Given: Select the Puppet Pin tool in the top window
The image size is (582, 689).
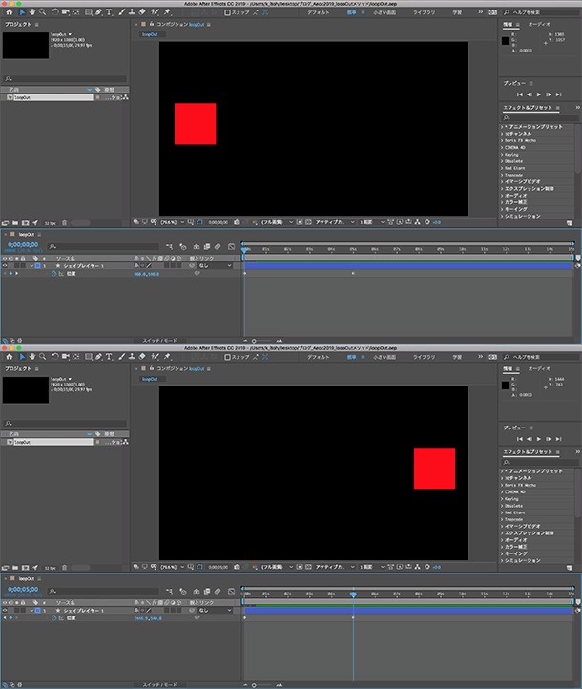Looking at the screenshot, I should pyautogui.click(x=167, y=12).
